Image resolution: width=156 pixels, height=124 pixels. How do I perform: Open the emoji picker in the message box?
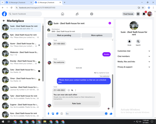click(106, 114)
